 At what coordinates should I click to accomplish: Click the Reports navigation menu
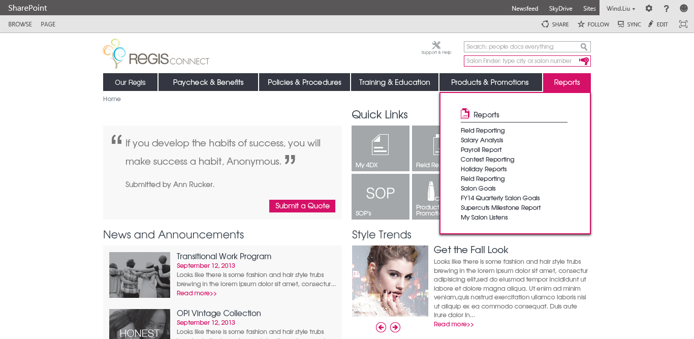[567, 82]
